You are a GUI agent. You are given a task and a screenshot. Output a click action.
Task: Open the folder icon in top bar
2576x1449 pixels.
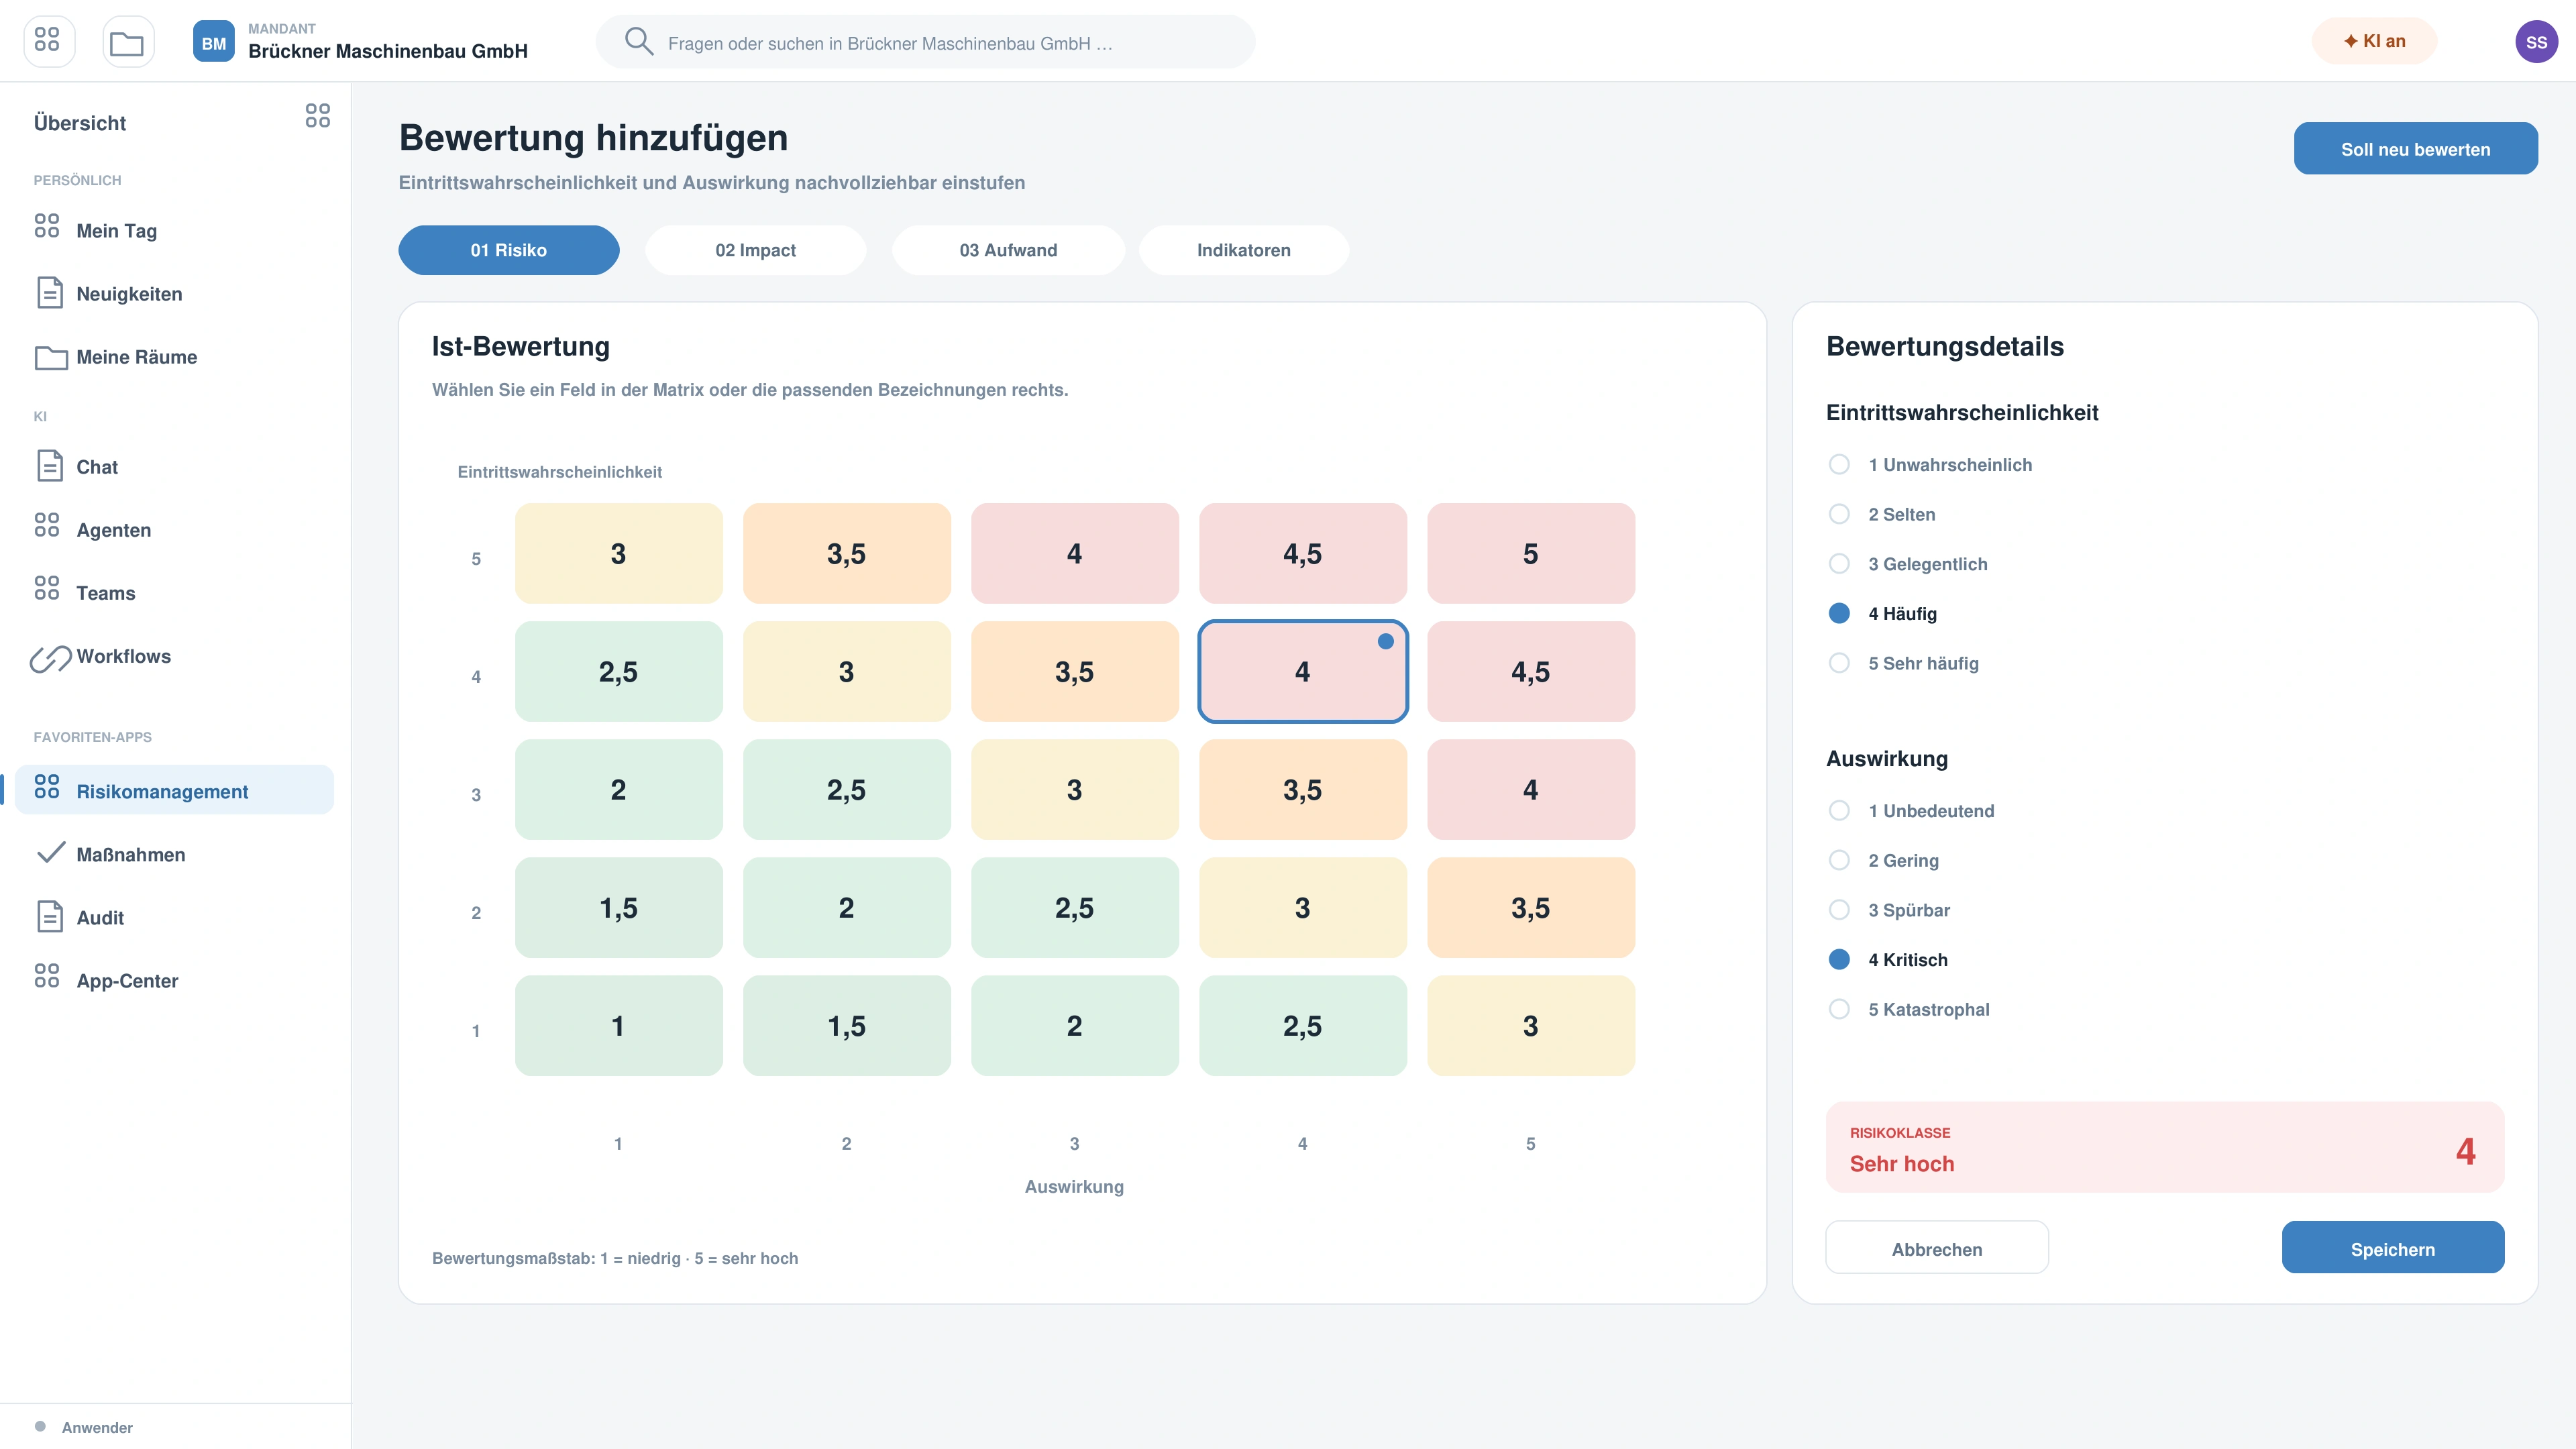(127, 41)
